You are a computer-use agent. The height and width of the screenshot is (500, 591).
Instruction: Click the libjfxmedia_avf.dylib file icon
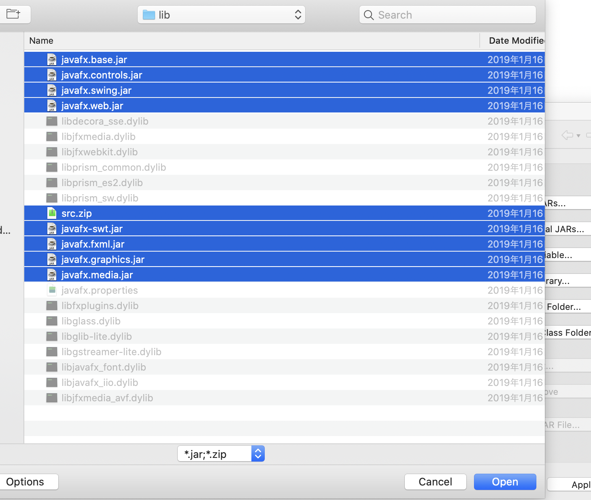52,398
